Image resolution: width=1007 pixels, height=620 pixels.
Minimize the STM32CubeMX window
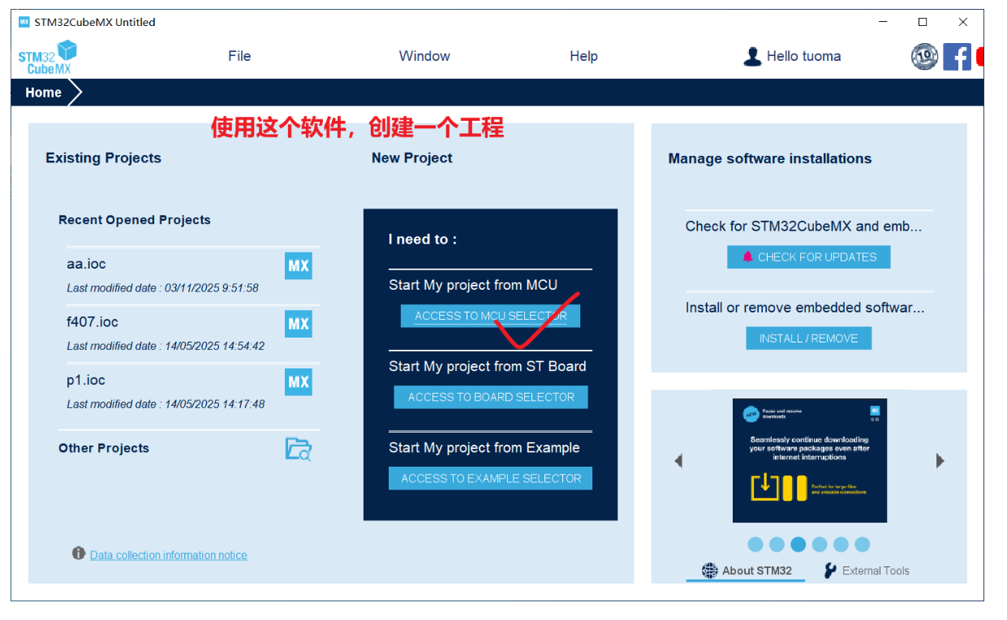click(883, 22)
